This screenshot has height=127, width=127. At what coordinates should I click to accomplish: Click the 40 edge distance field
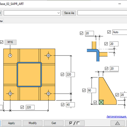coord(70,105)
